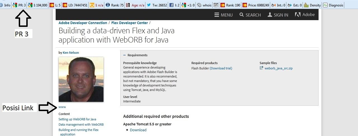Viewport: 358px width, 136px height.
Task: Click the Alexa Rank icon
Action: [108, 5]
